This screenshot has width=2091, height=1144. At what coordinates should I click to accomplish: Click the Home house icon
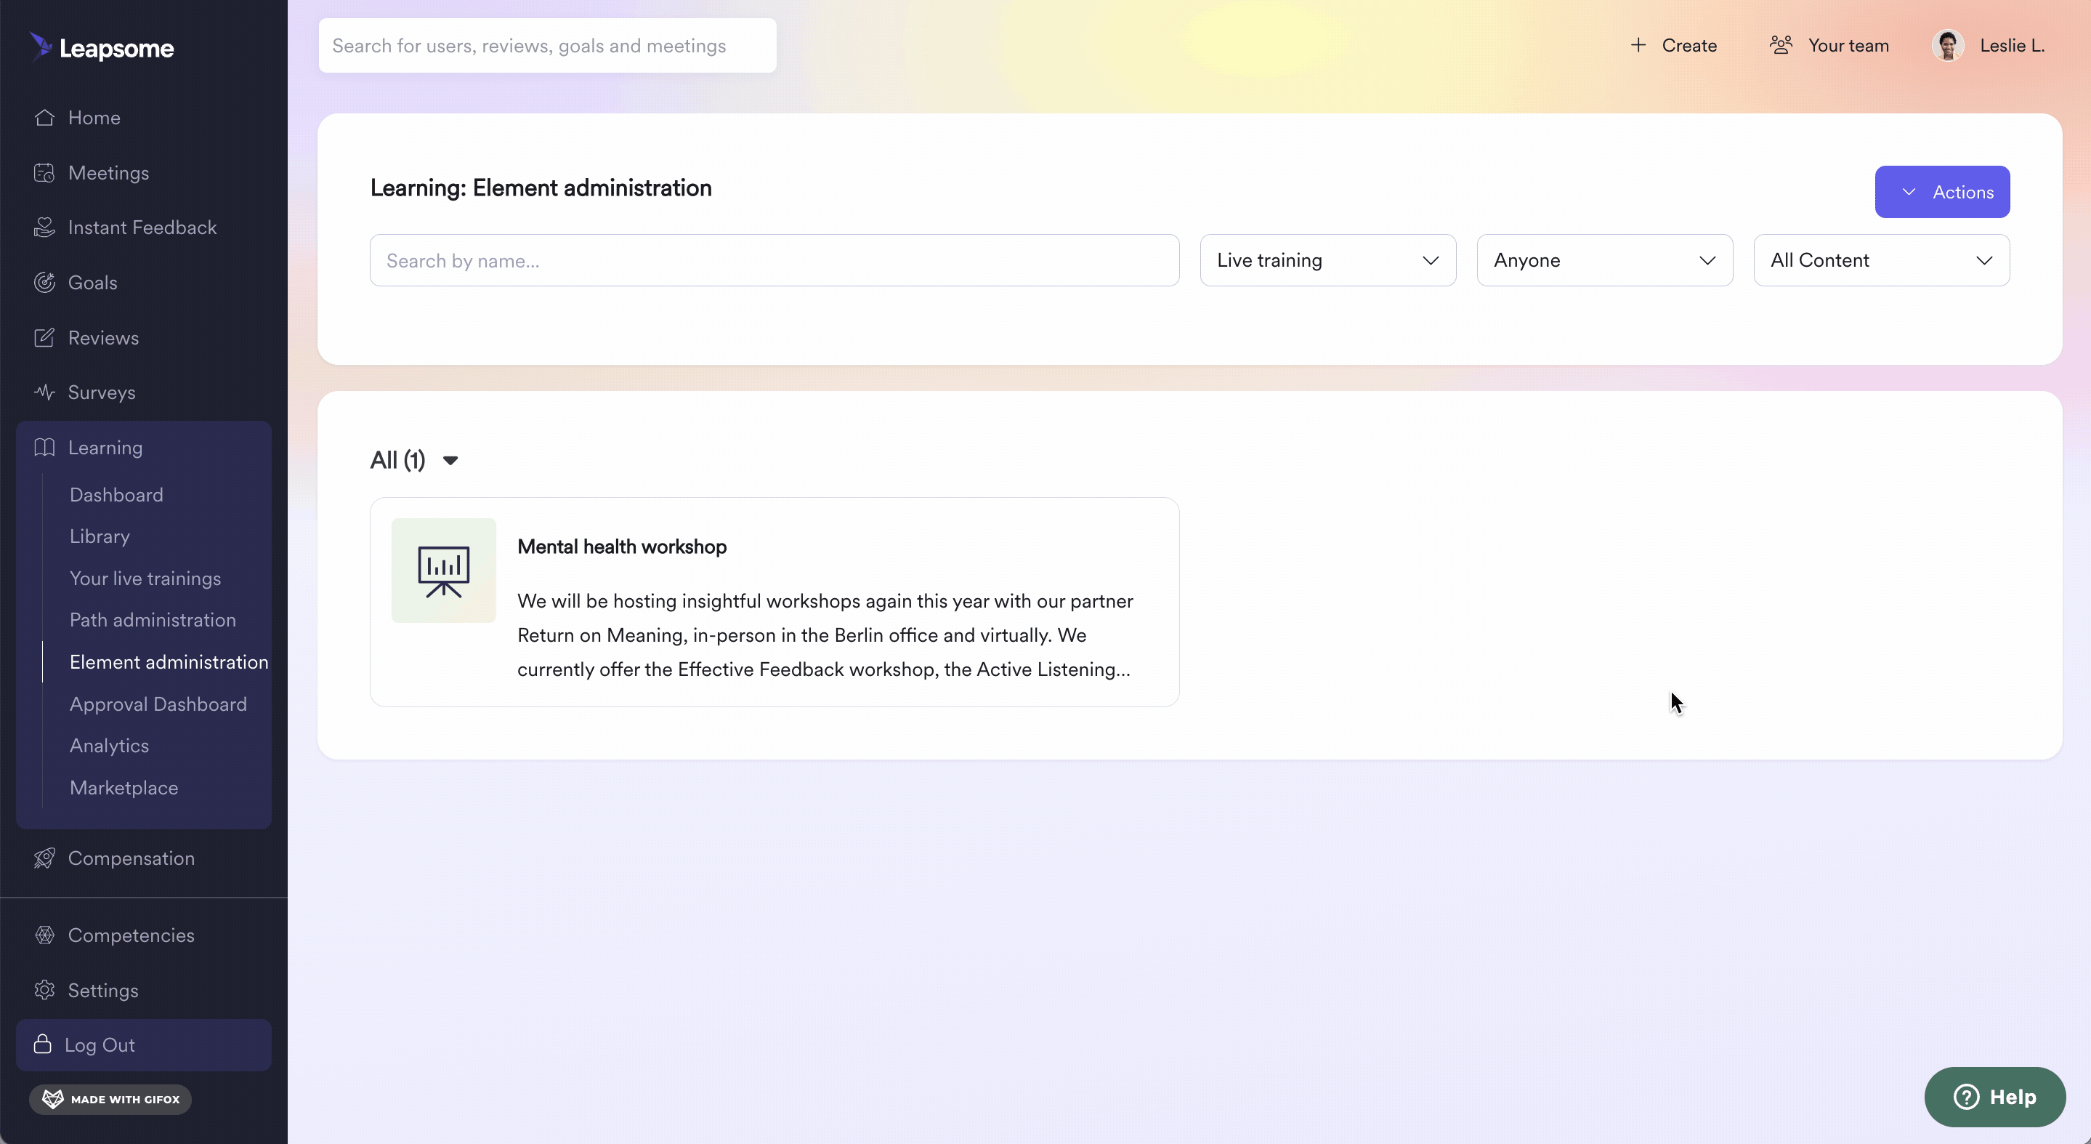pos(44,118)
